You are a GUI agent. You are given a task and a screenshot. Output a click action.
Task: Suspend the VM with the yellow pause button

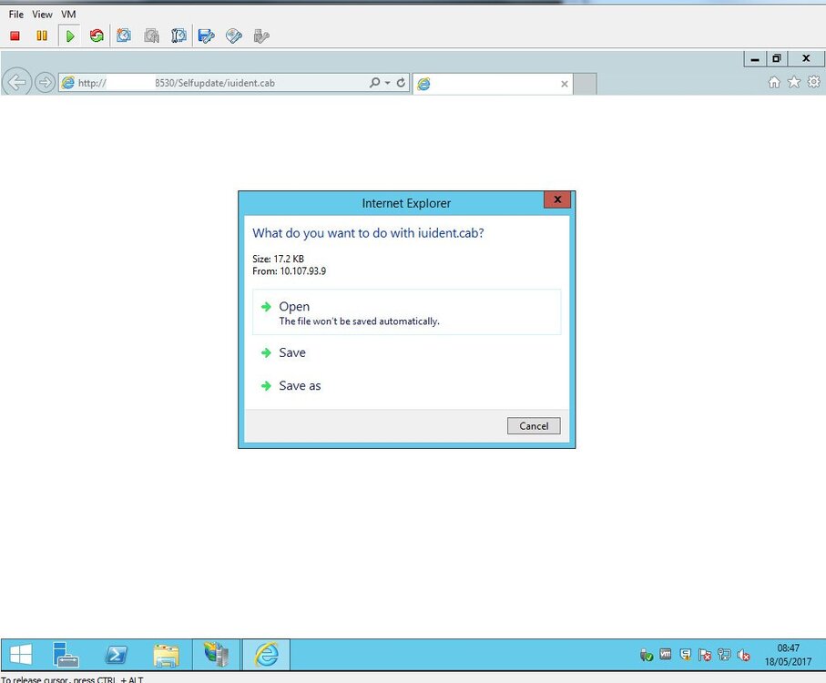point(42,36)
